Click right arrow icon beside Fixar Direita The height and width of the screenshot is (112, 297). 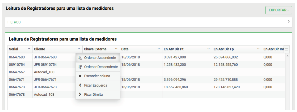(x=80, y=95)
